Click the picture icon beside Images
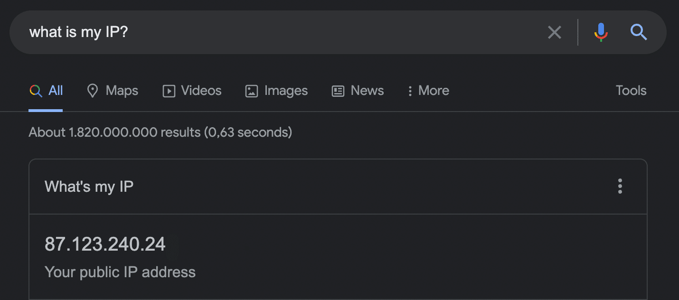679x300 pixels. tap(252, 91)
